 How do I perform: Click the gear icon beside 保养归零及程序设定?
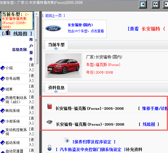pos(67,140)
